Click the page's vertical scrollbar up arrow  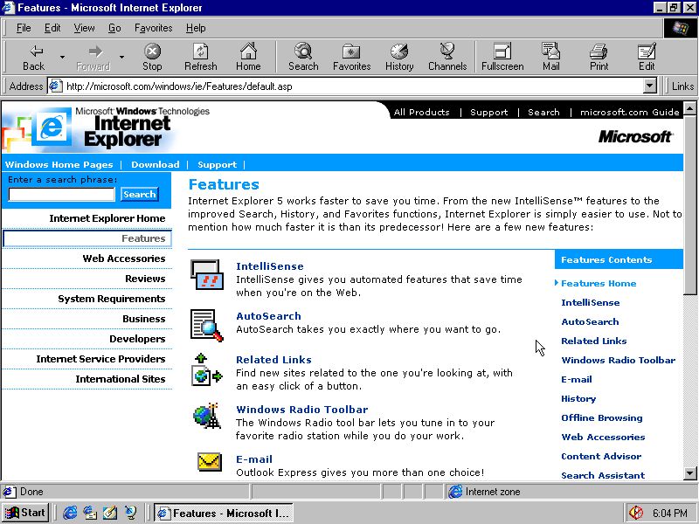tap(689, 107)
